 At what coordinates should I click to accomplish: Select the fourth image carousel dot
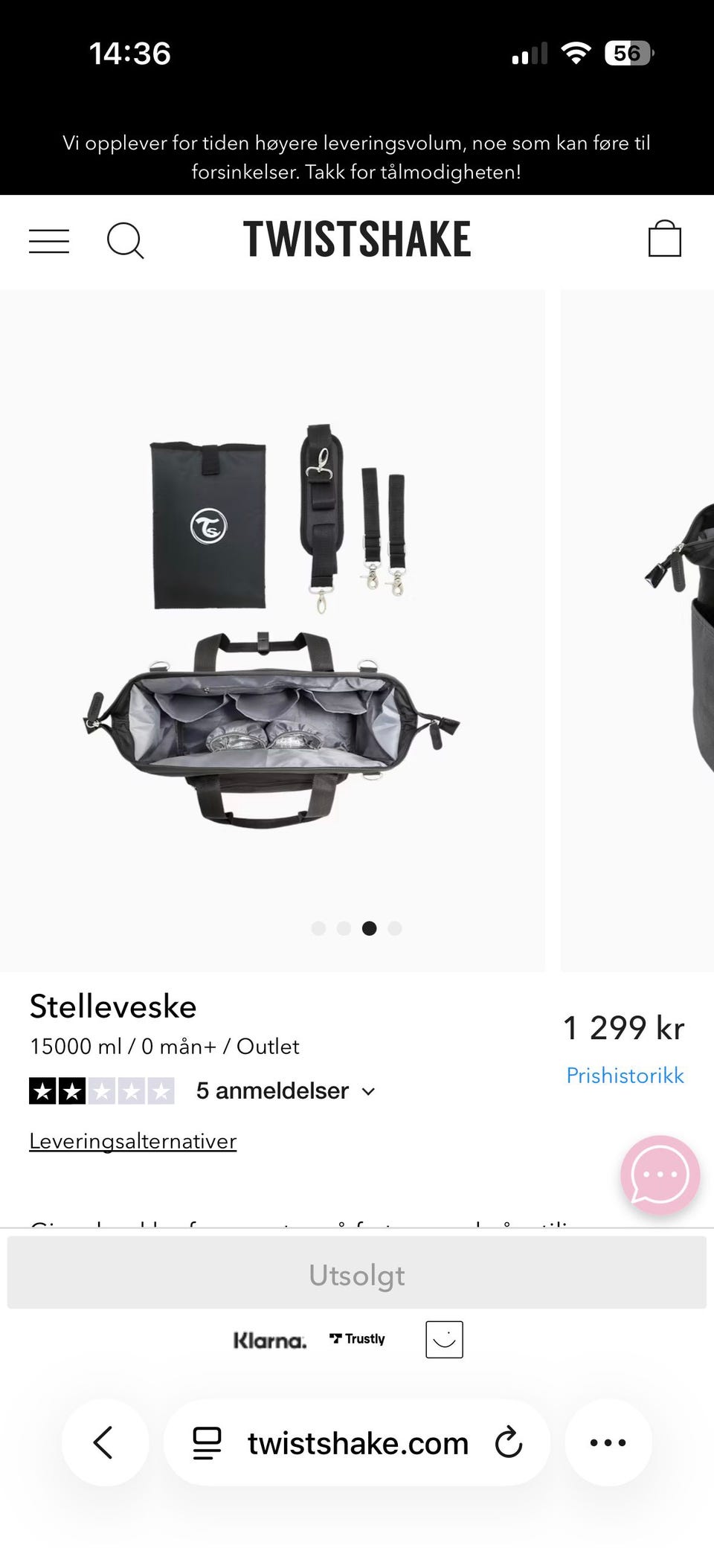[x=395, y=928]
